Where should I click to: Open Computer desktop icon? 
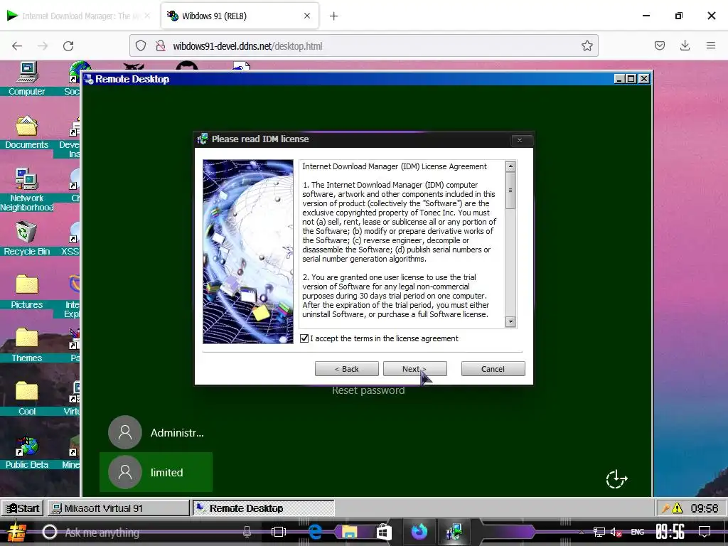[26, 79]
